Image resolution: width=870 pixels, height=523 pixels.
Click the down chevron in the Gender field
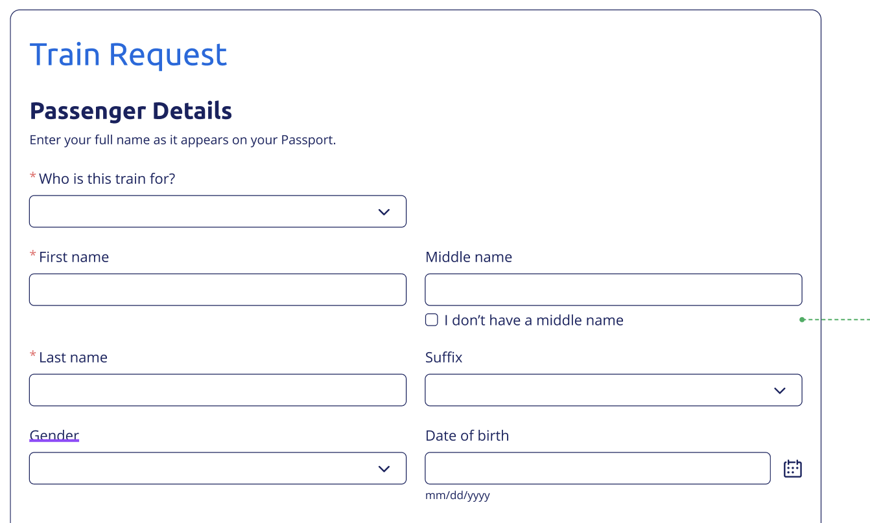384,469
